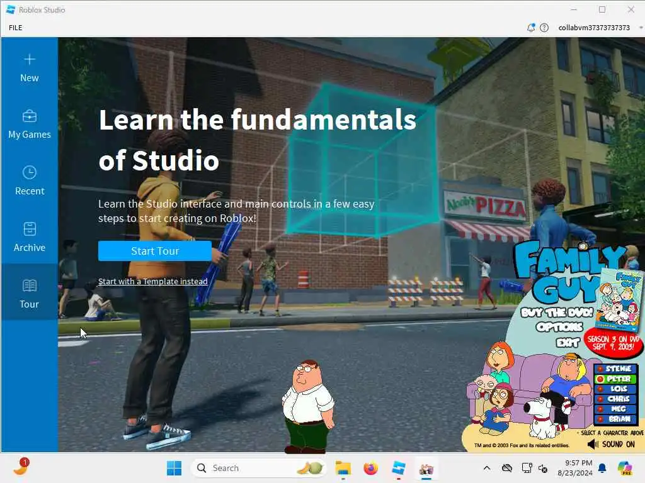The height and width of the screenshot is (483, 645).
Task: Click the Roblox Studio taskbar icon
Action: pyautogui.click(x=399, y=468)
